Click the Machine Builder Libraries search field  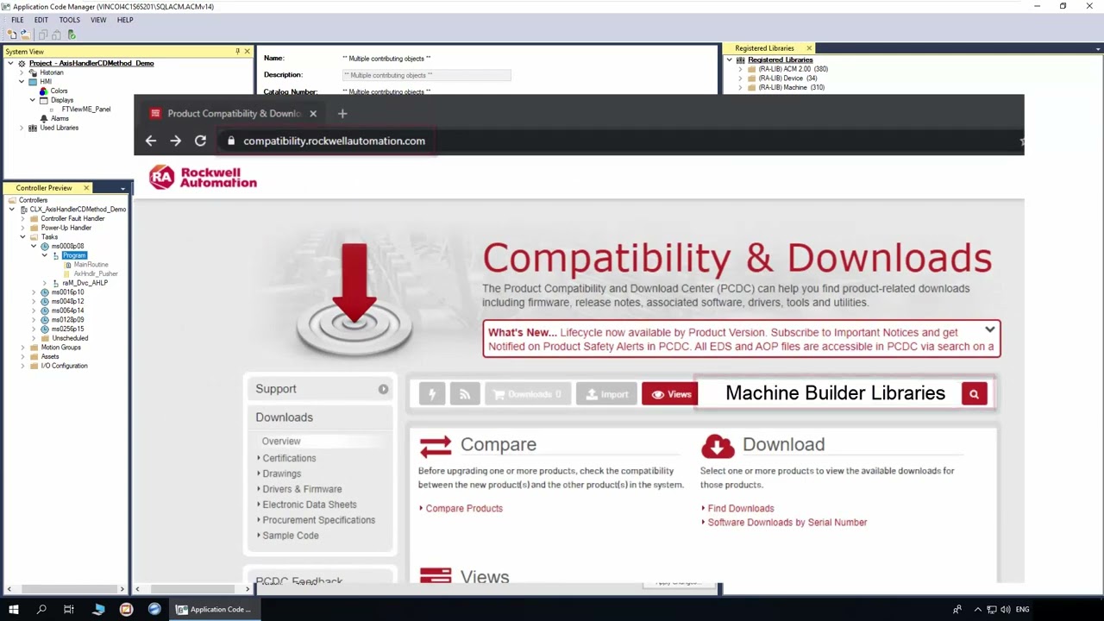828,393
